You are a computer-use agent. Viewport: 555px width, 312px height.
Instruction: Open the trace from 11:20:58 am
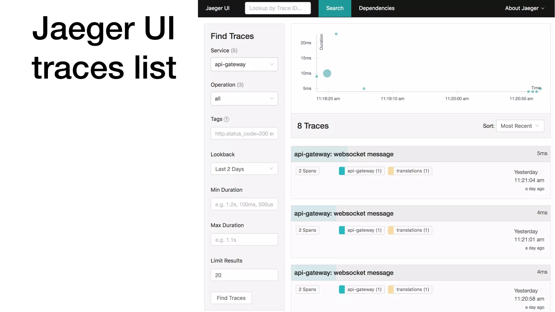pos(421,273)
